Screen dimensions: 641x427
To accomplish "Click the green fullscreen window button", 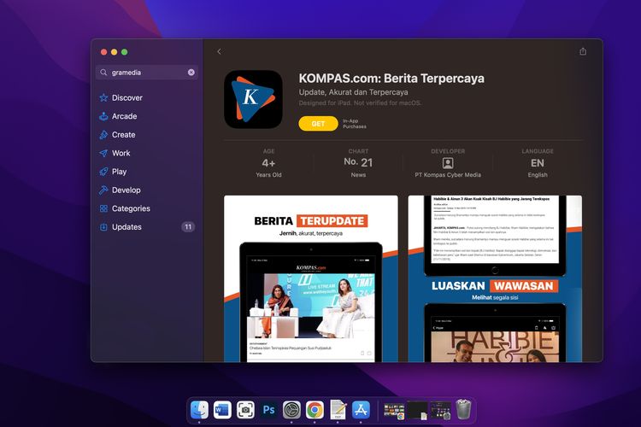I will [124, 52].
